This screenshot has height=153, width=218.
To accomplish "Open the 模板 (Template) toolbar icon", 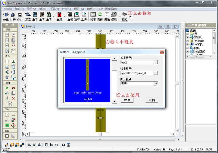I will (x=114, y=16).
